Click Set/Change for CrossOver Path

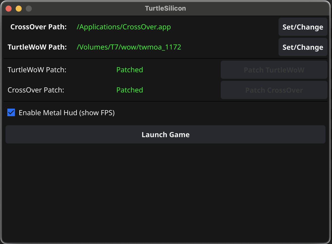click(303, 27)
